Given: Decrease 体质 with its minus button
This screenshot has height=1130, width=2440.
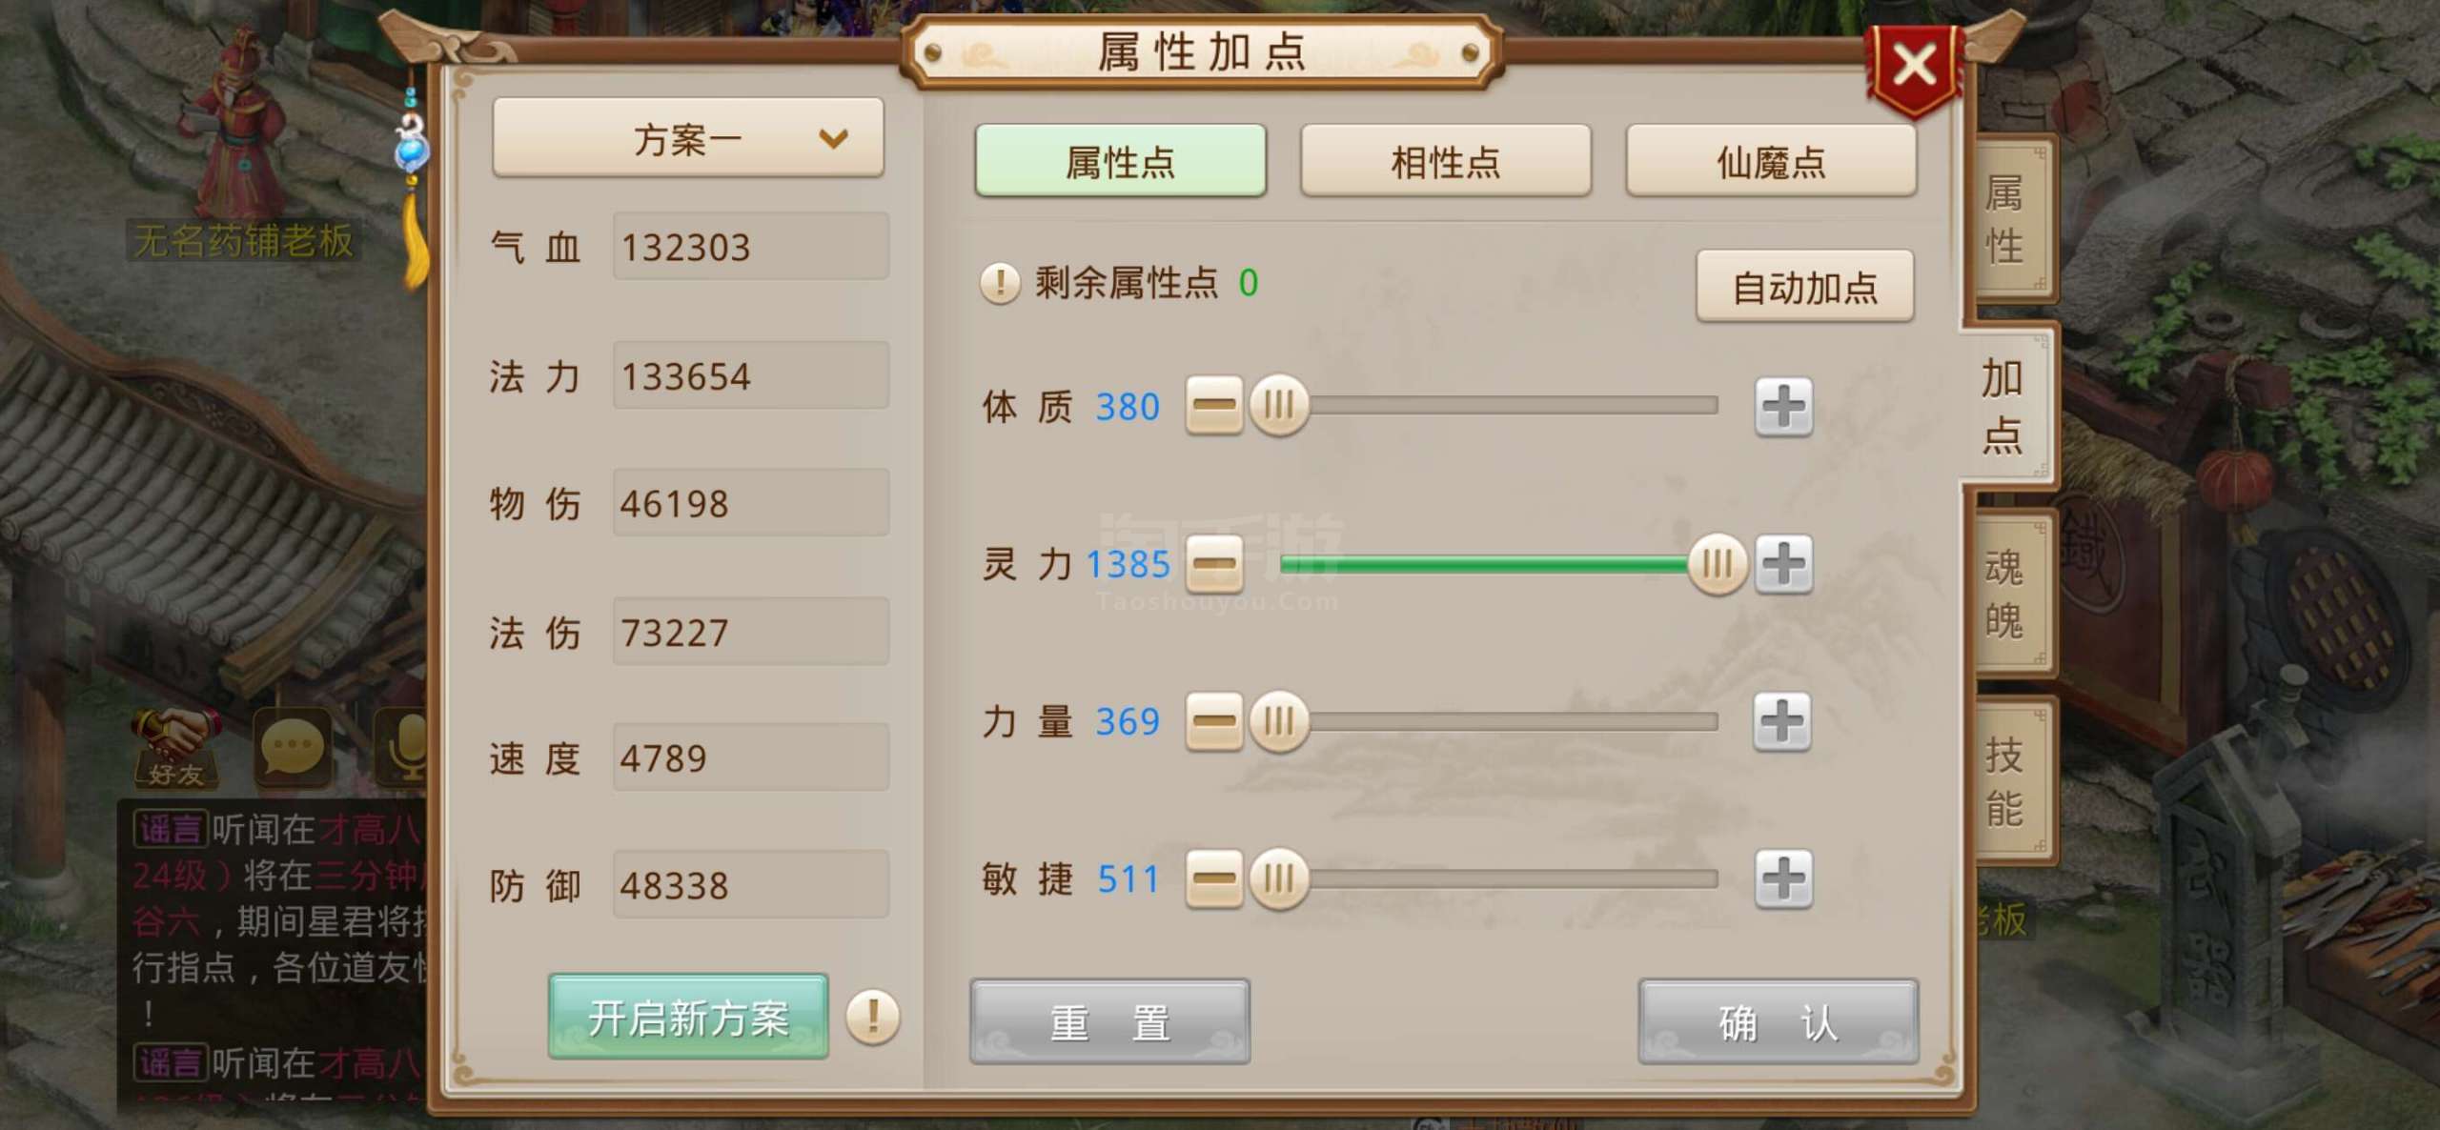Looking at the screenshot, I should (x=1214, y=407).
